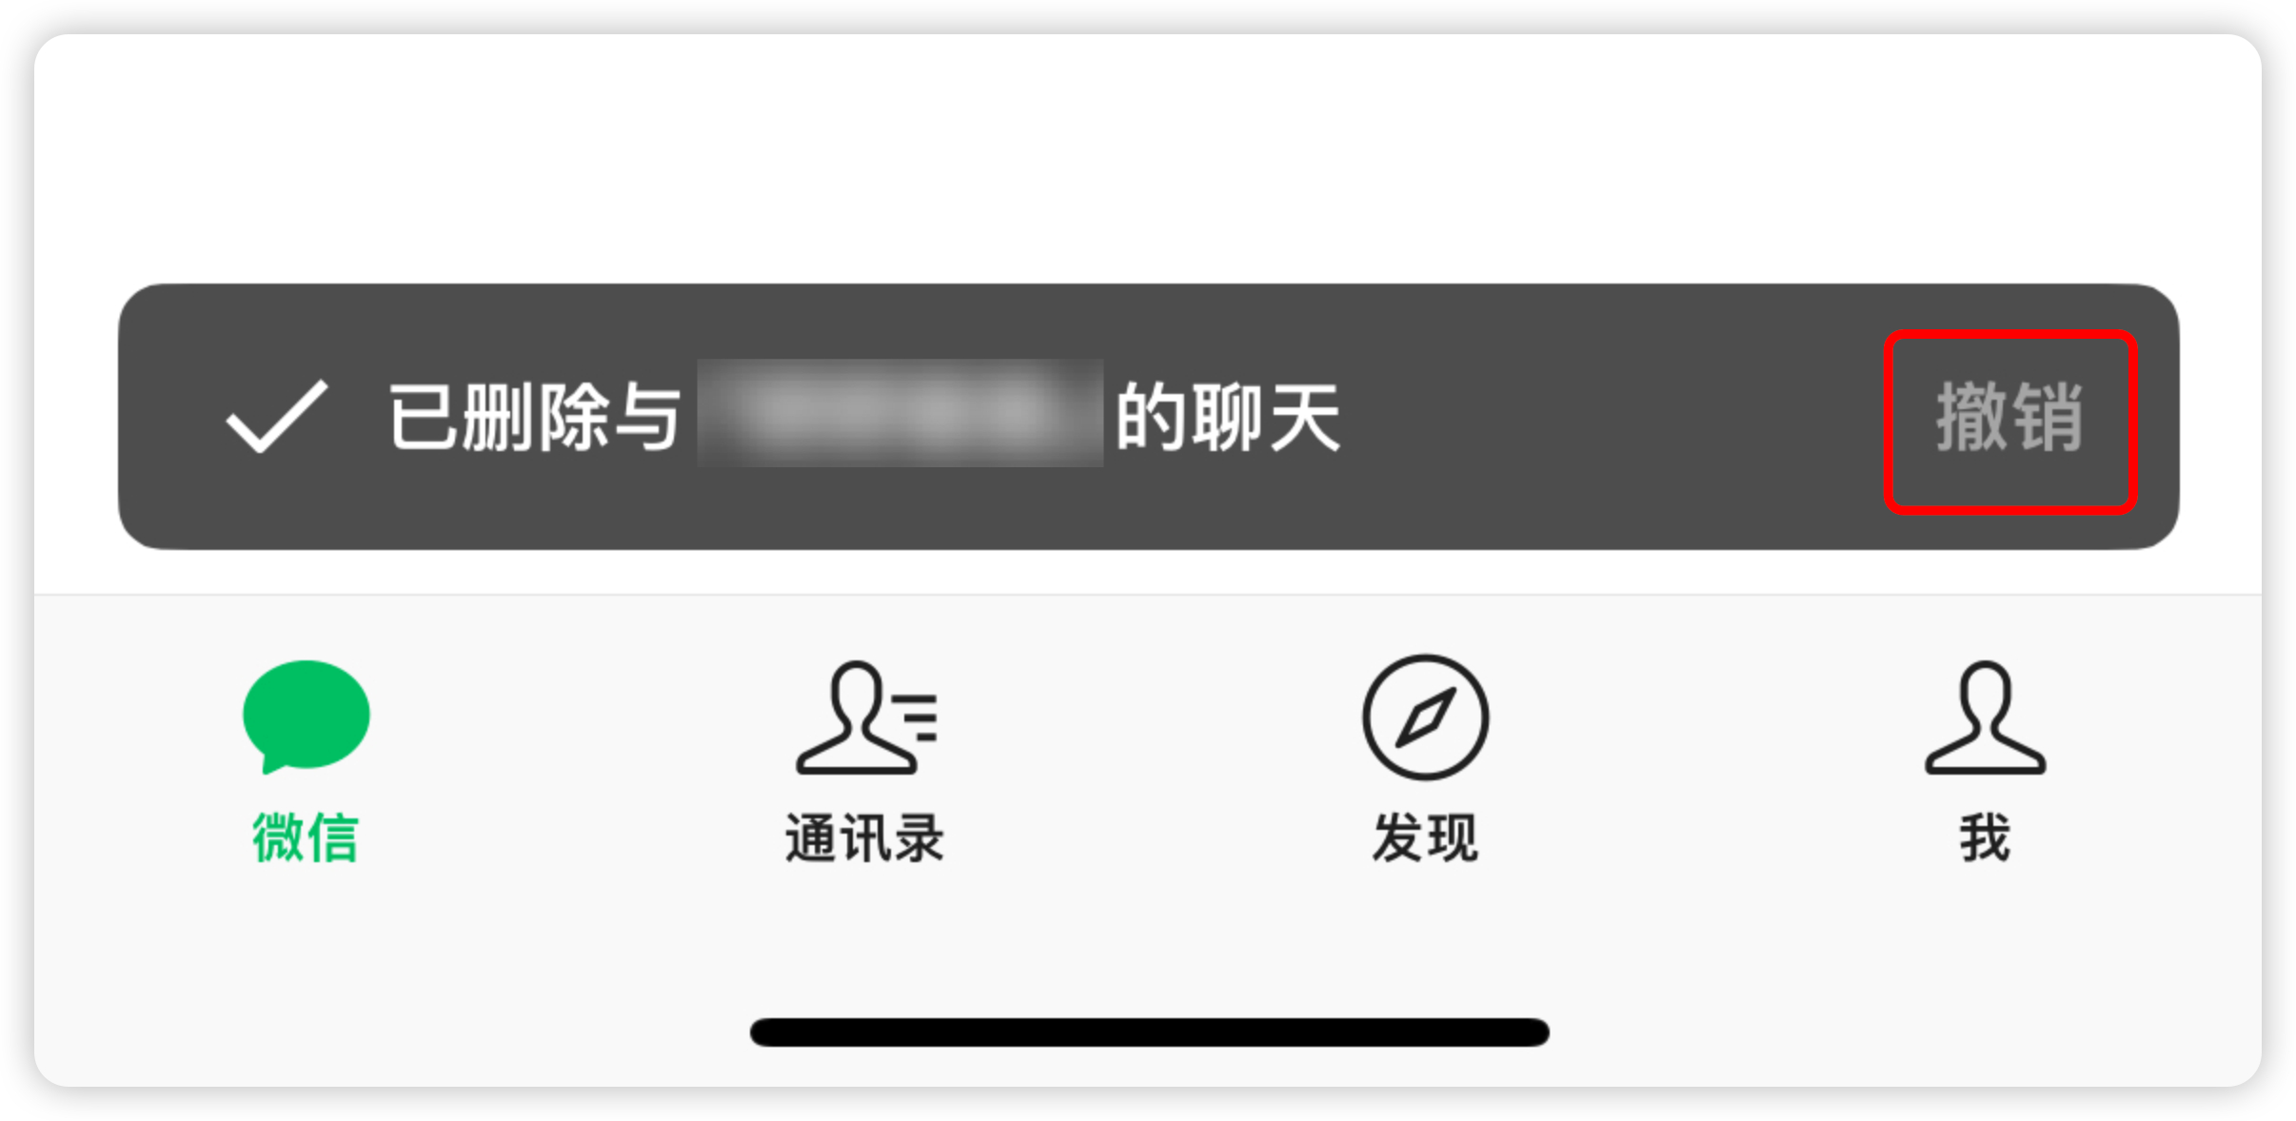This screenshot has width=2296, height=1121.
Task: Click the 已删除与 message text
Action: tap(534, 417)
